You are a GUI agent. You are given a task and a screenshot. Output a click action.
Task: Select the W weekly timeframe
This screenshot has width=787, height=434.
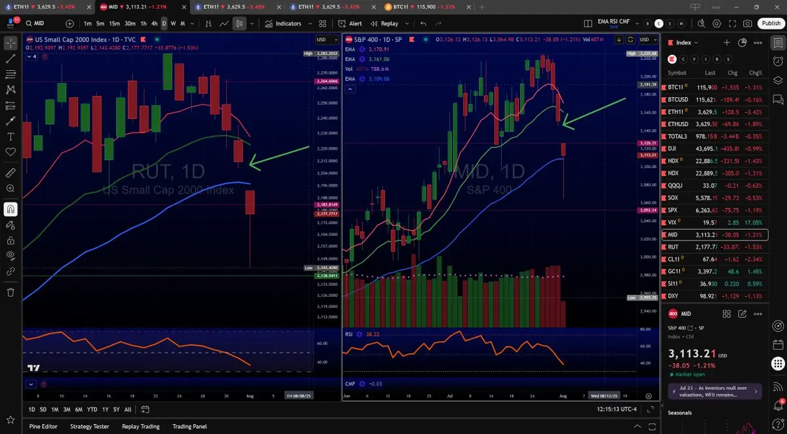point(173,23)
